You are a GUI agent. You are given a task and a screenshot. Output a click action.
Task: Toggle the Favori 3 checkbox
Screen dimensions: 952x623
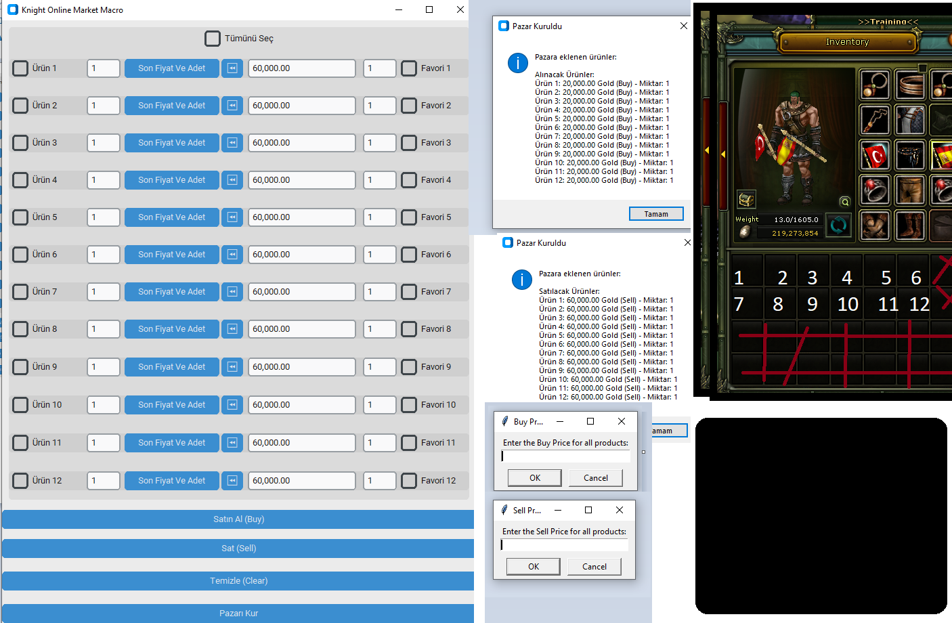point(409,143)
